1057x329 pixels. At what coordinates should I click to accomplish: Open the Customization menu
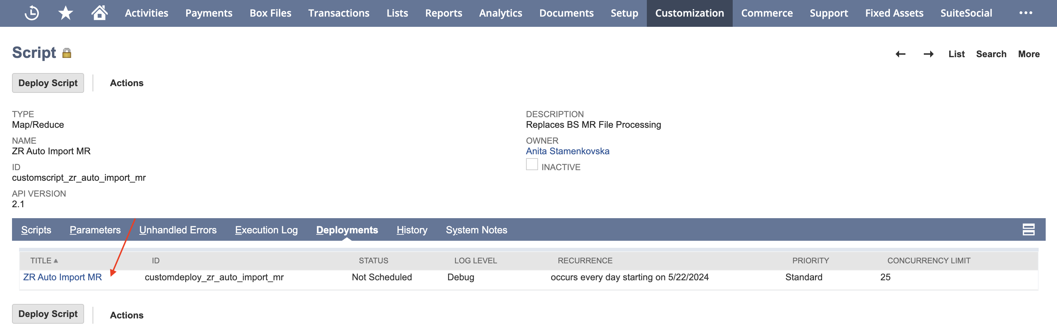tap(689, 13)
